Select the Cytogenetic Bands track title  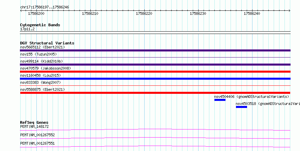(x=40, y=25)
